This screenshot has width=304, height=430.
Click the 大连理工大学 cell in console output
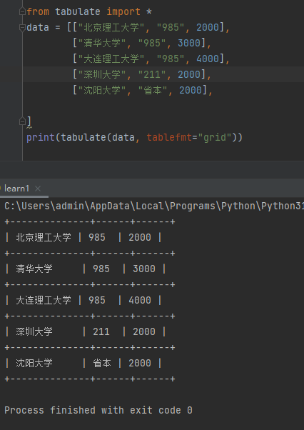[x=44, y=300]
